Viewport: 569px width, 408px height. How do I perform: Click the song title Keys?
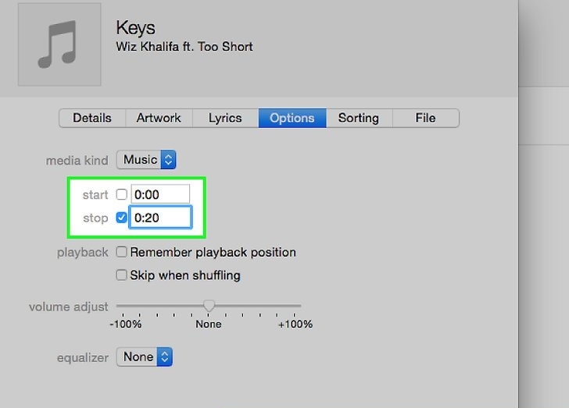tap(136, 28)
